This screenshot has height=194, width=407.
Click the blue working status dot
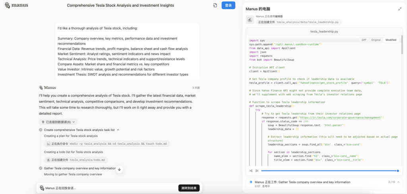[x=251, y=182]
